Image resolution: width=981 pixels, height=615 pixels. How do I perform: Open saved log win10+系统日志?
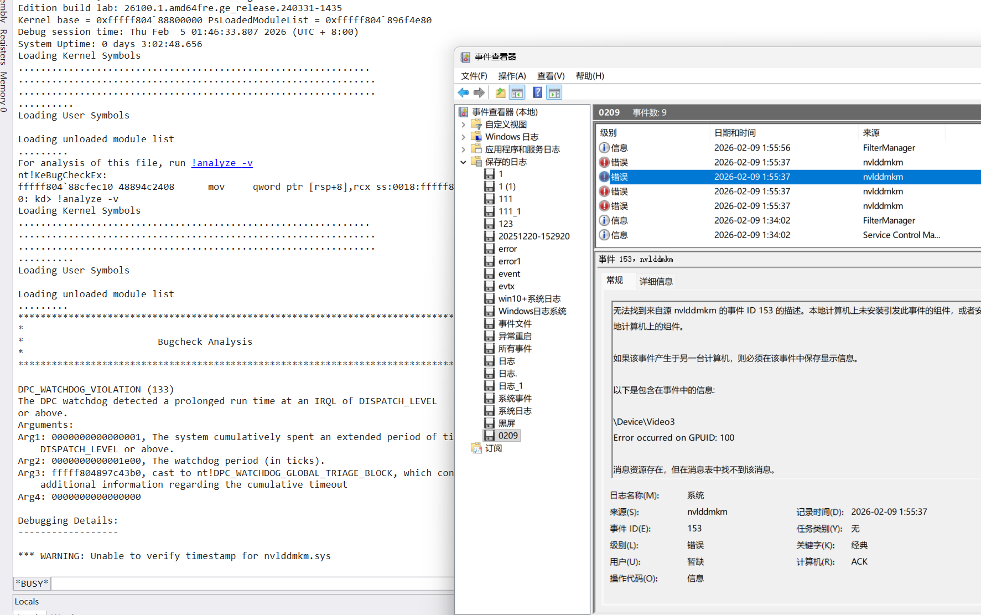coord(529,298)
